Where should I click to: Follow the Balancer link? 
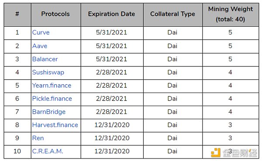(45, 59)
